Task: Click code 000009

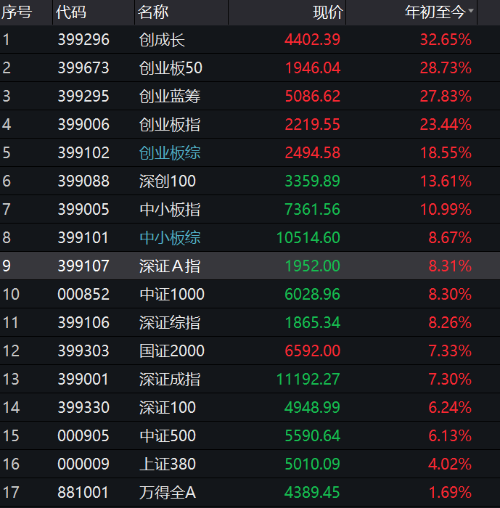Action: pos(83,464)
